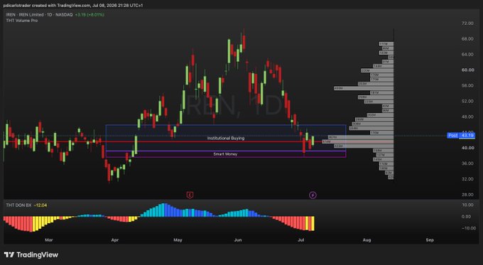Image resolution: width=483 pixels, height=265 pixels.
Task: Select the Aug label on time axis
Action: pos(367,240)
